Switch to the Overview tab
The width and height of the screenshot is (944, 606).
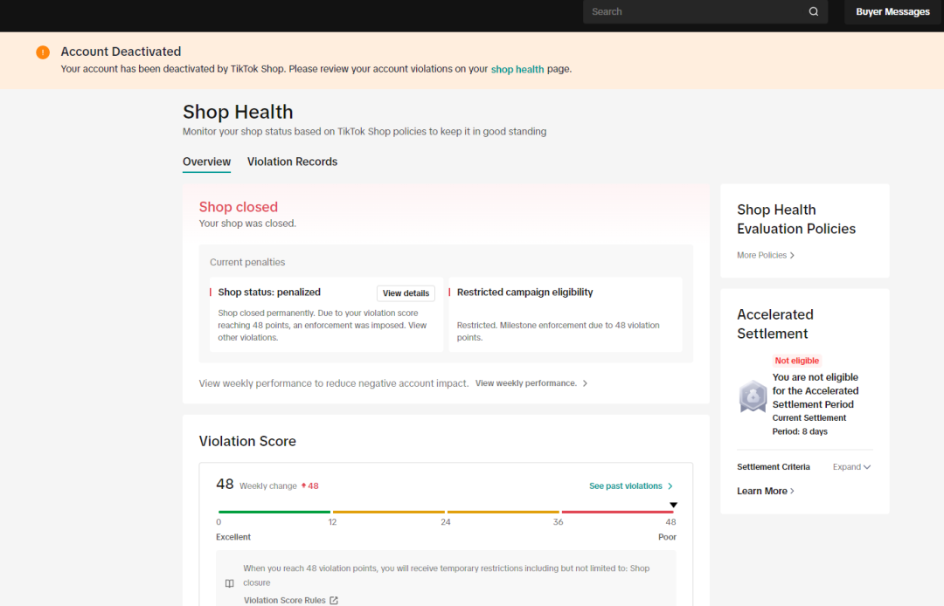(206, 162)
